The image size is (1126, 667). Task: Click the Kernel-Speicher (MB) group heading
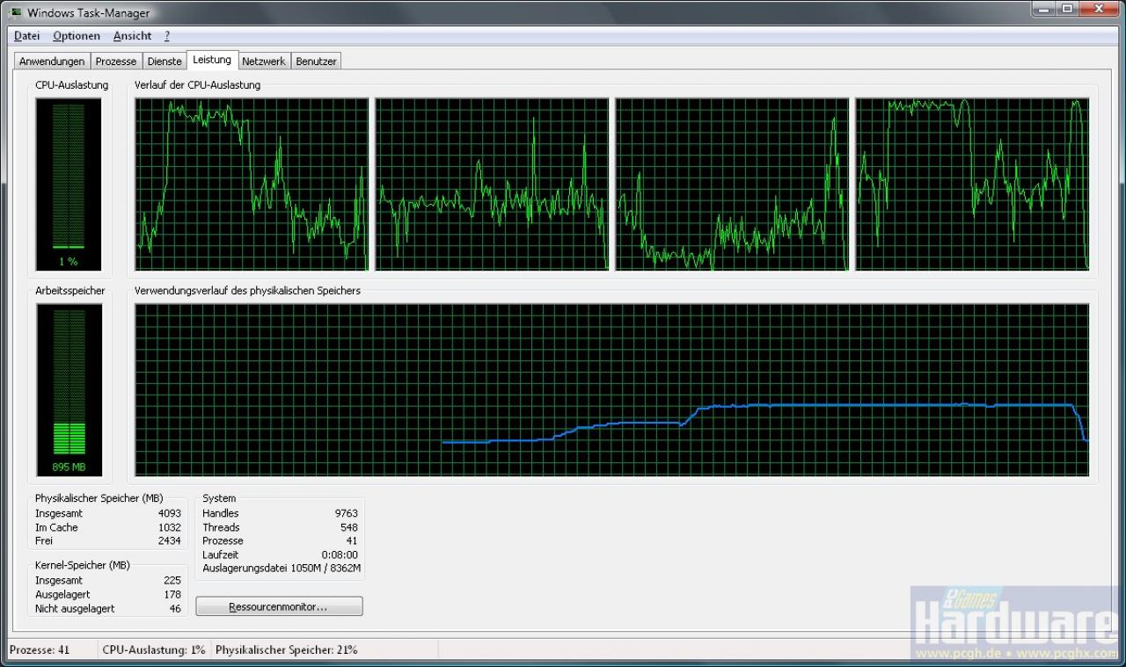[83, 565]
